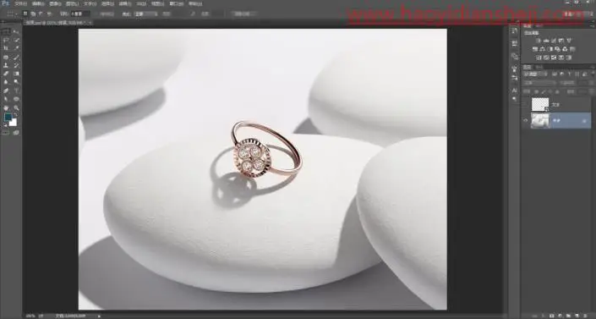Select the Rectangular Marquee tool

click(x=6, y=31)
